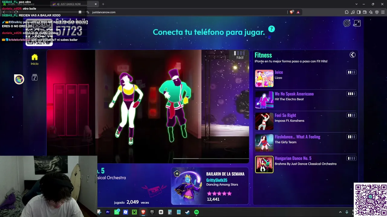Click We No Speak Americano difficulty indicator
This screenshot has width=387, height=217.
(351, 94)
